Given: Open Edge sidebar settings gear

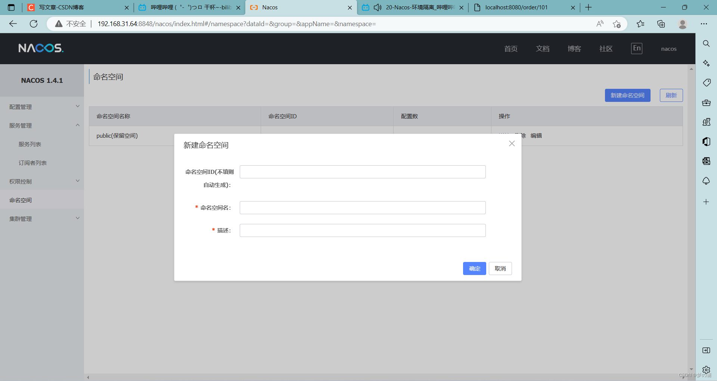Looking at the screenshot, I should (706, 370).
